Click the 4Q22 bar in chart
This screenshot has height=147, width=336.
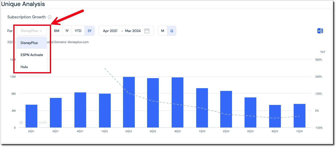tap(177, 102)
